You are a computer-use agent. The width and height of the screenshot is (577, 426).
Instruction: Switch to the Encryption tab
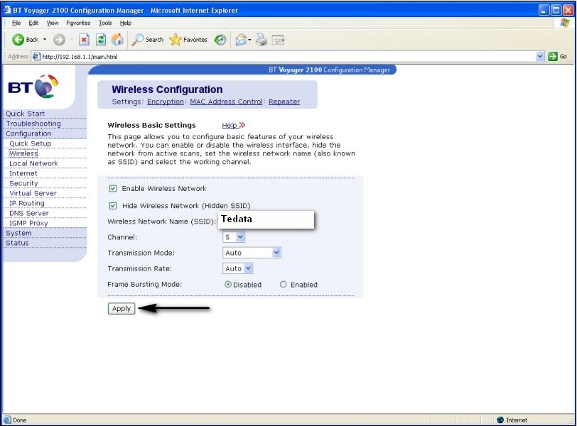pos(166,102)
